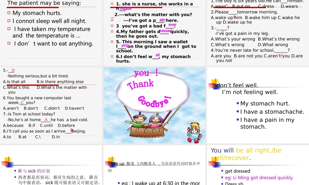Click the paragraph starting '两者都是形容词'
The width and height of the screenshot is (309, 185).
(x=59, y=180)
